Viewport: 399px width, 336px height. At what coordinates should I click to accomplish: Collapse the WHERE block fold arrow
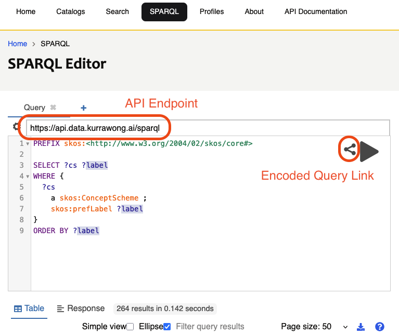pos(28,177)
